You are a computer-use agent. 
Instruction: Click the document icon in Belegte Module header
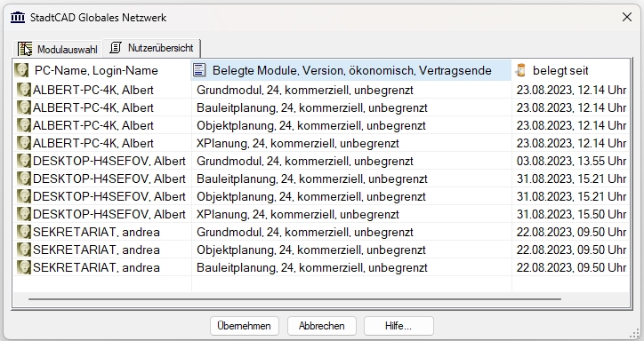(199, 70)
